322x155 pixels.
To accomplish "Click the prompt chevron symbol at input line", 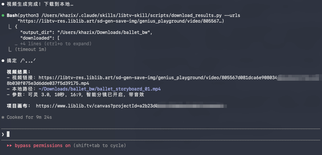I will click(x=3, y=134).
